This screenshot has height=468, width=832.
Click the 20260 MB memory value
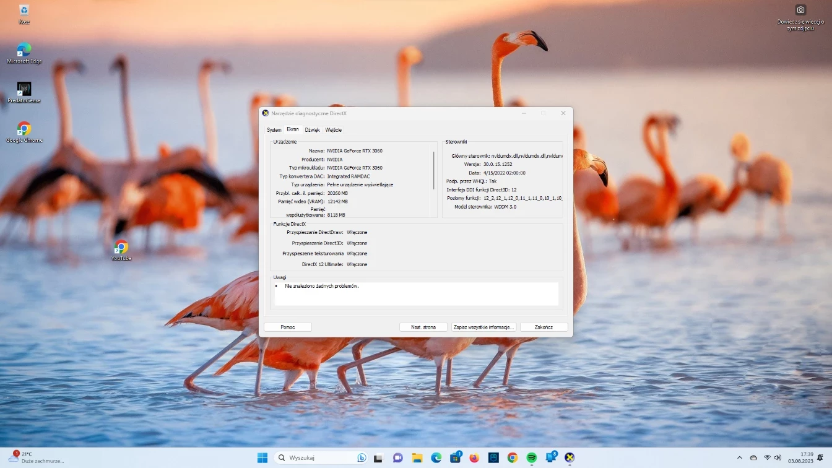pyautogui.click(x=337, y=193)
